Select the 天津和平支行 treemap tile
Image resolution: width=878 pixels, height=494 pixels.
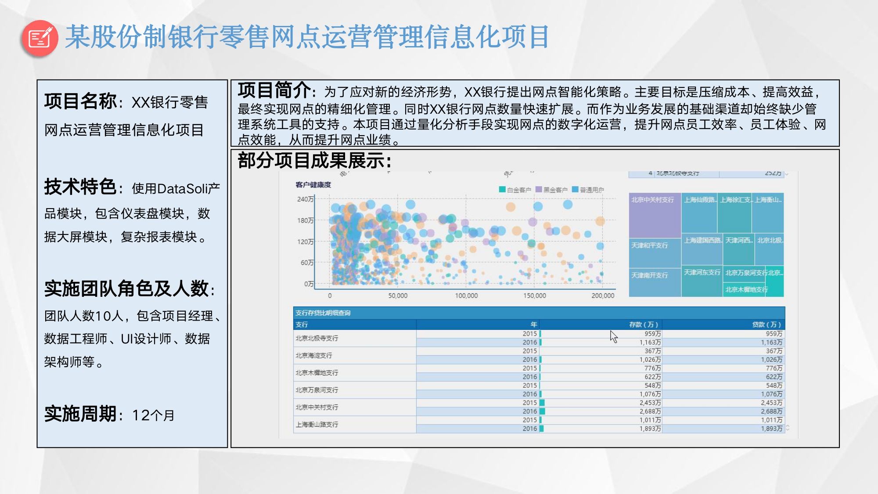coord(654,253)
